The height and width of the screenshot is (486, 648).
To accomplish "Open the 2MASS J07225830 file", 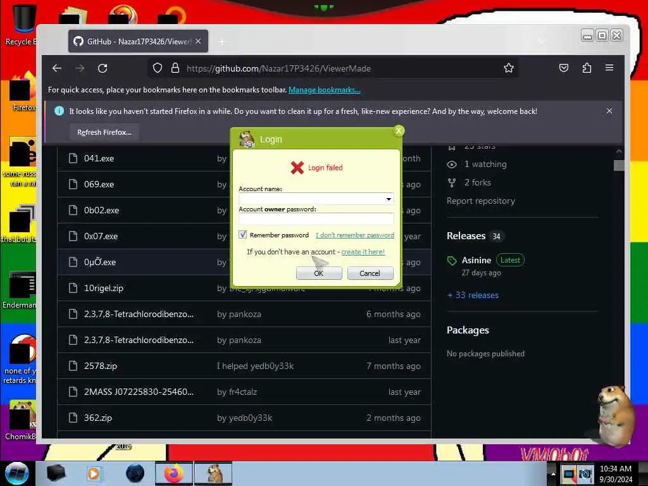I will click(x=139, y=392).
